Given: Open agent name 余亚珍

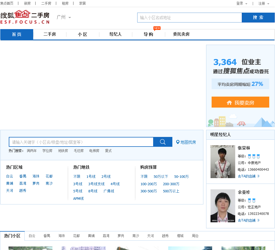Looking at the screenshot, I should [x=244, y=192].
